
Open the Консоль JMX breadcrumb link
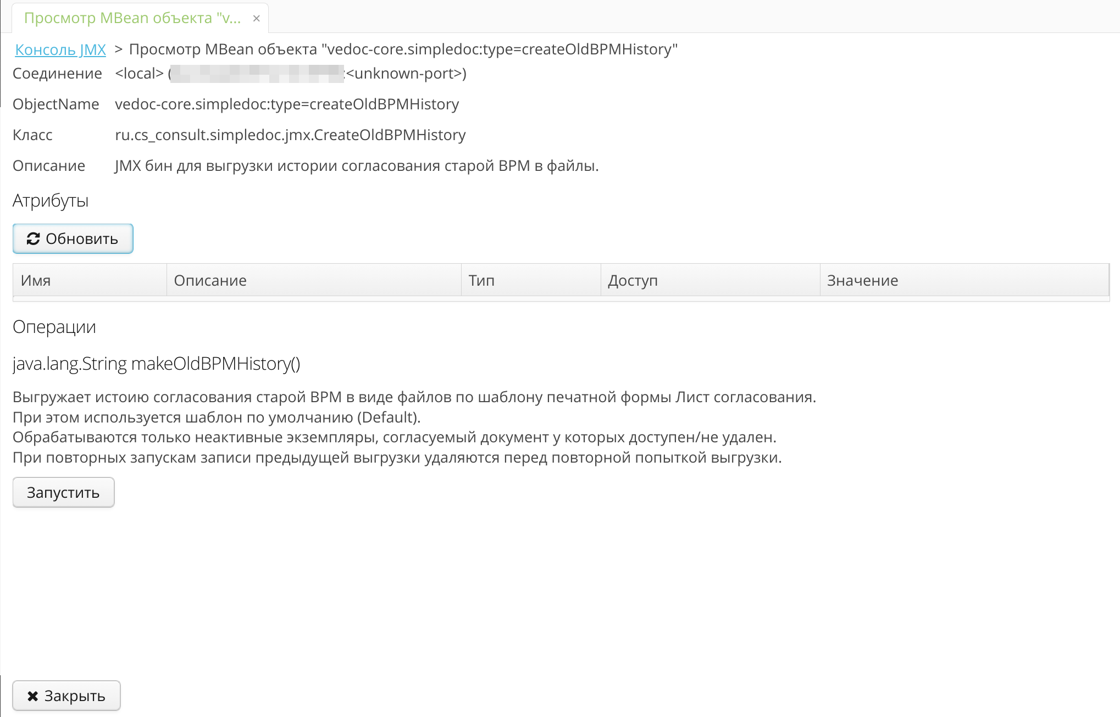click(60, 49)
